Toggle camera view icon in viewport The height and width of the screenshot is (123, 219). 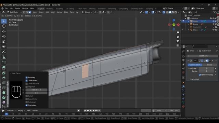178,41
